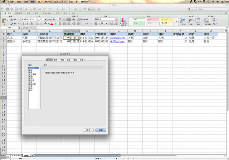The width and height of the screenshot is (229, 160).
Task: Expand the cell styles gallery arrow
Action: pos(176,21)
